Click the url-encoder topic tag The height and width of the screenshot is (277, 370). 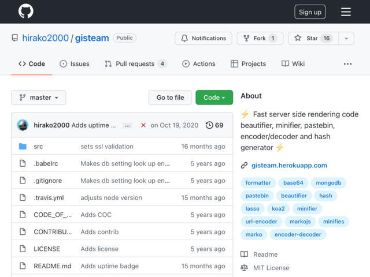(261, 222)
